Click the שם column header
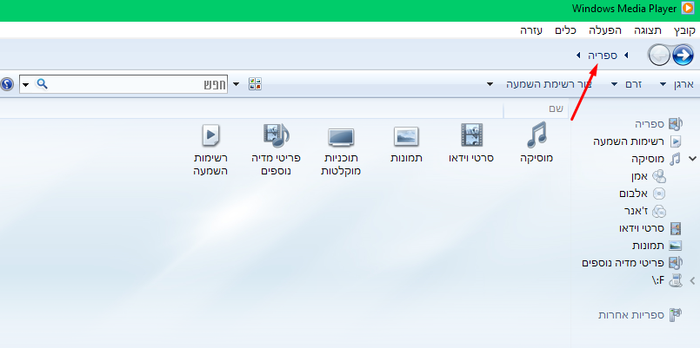 click(537, 109)
